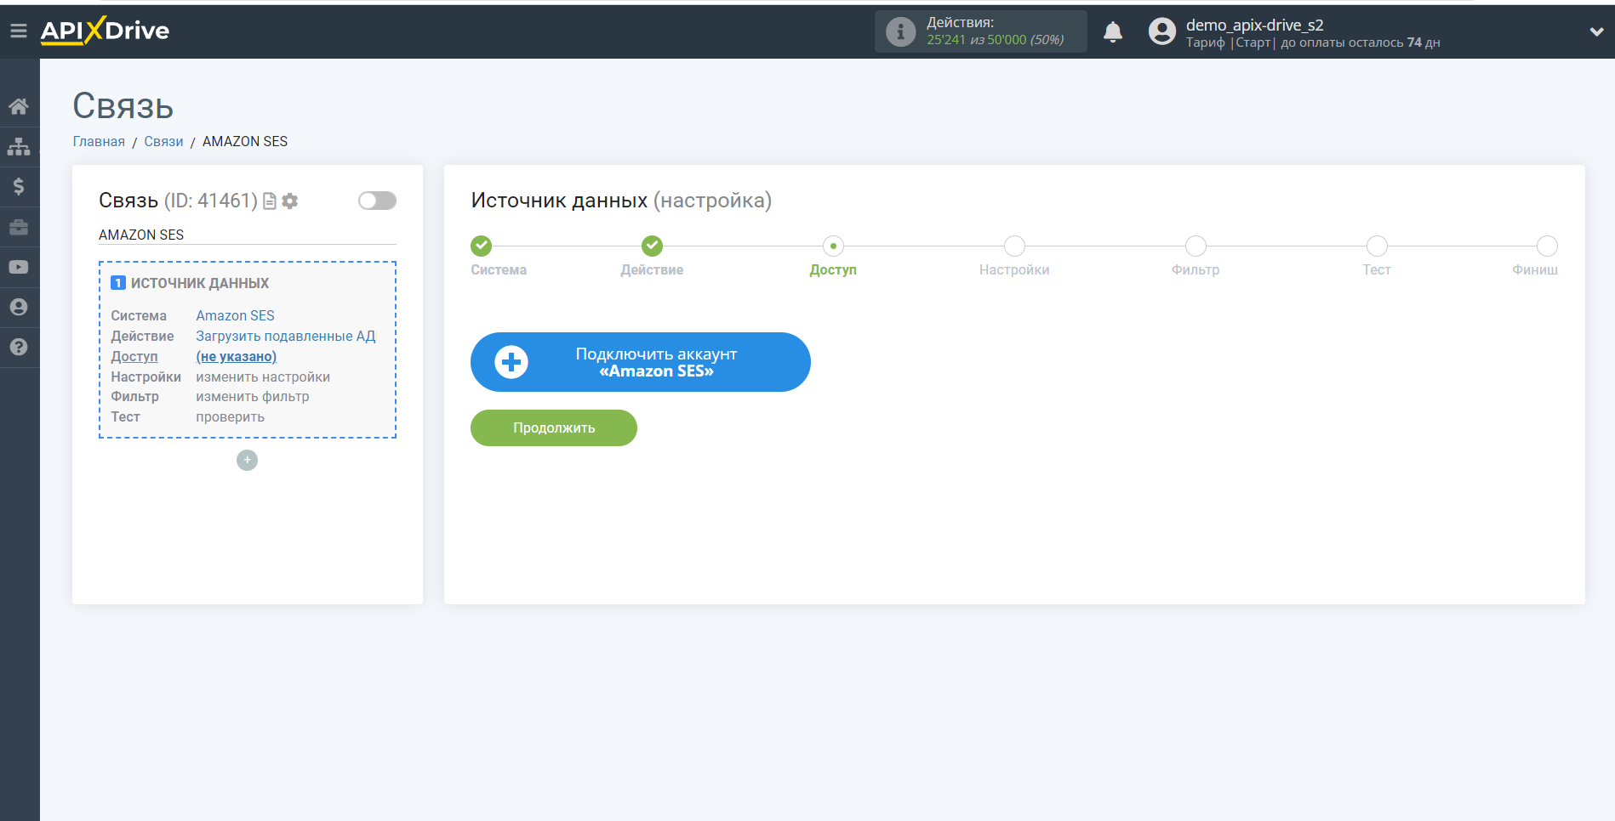Open video tutorials via sidebar YouTube icon
The image size is (1615, 821).
[x=19, y=267]
